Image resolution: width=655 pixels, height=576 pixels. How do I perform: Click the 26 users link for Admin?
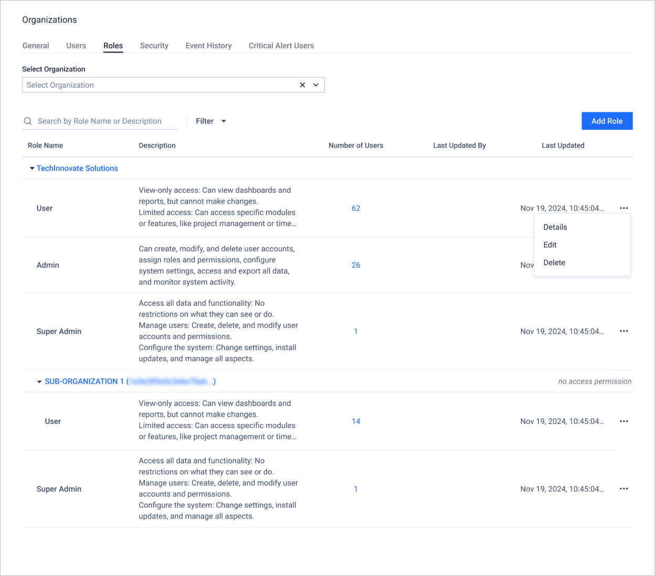(x=356, y=265)
